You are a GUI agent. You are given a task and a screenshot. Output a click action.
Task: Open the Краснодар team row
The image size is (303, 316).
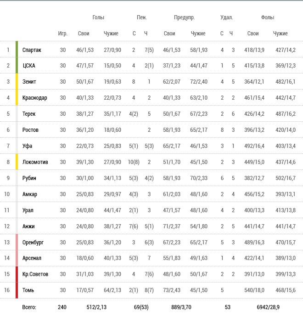coord(151,97)
